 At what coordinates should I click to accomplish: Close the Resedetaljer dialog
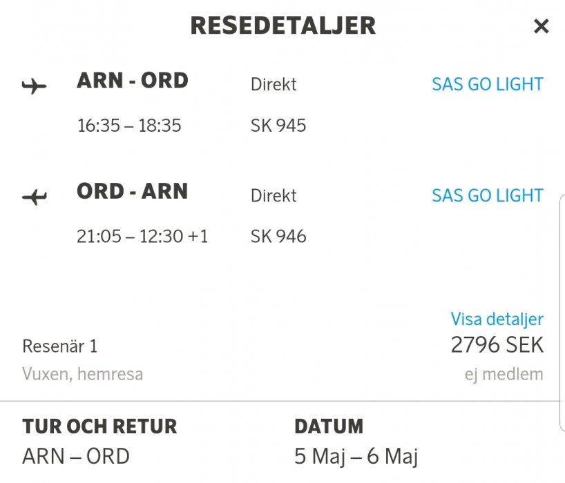coord(541,27)
